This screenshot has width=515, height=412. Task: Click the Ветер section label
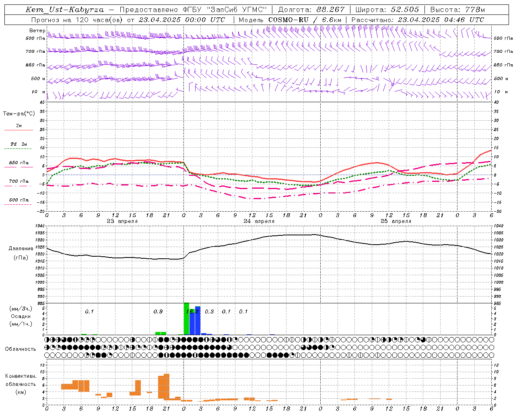pyautogui.click(x=37, y=31)
